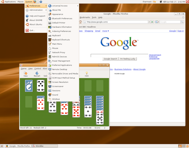Click the date and time clock
The image size is (189, 148).
(175, 2)
